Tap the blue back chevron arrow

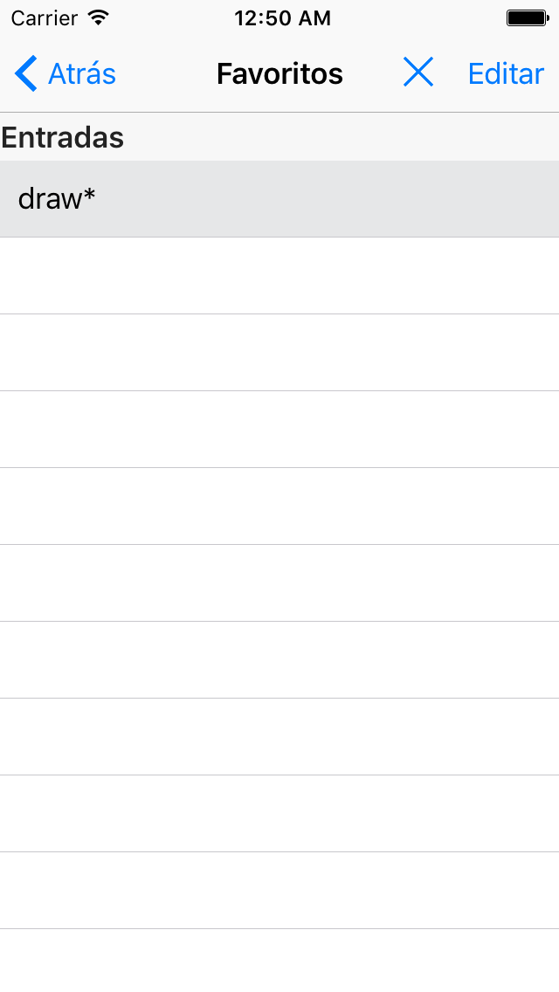26,73
